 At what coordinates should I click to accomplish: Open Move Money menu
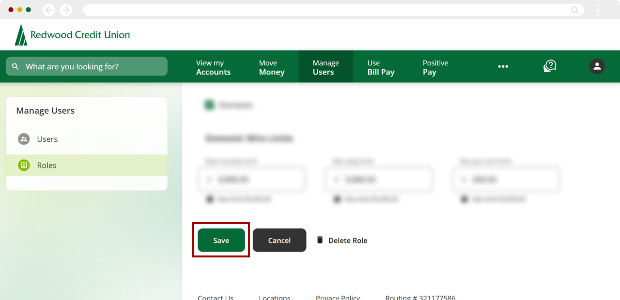tap(272, 67)
